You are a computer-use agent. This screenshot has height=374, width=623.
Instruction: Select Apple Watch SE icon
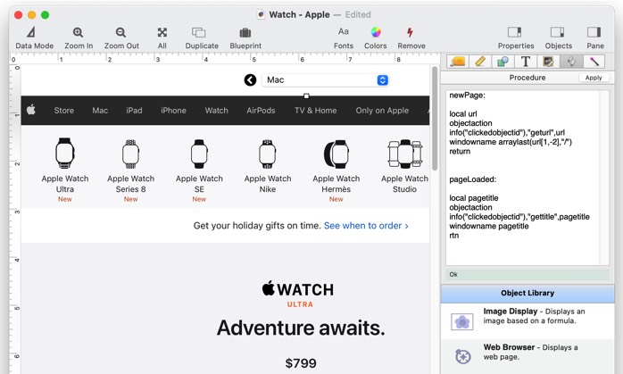(x=199, y=154)
